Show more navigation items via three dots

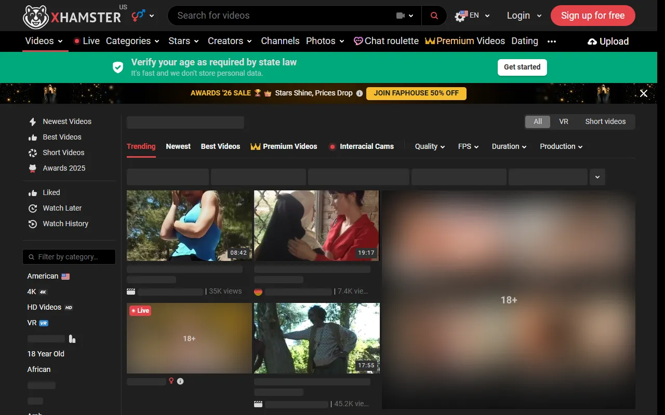552,41
